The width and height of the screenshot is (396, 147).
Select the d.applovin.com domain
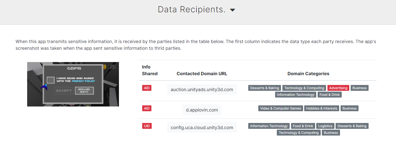tap(202, 110)
